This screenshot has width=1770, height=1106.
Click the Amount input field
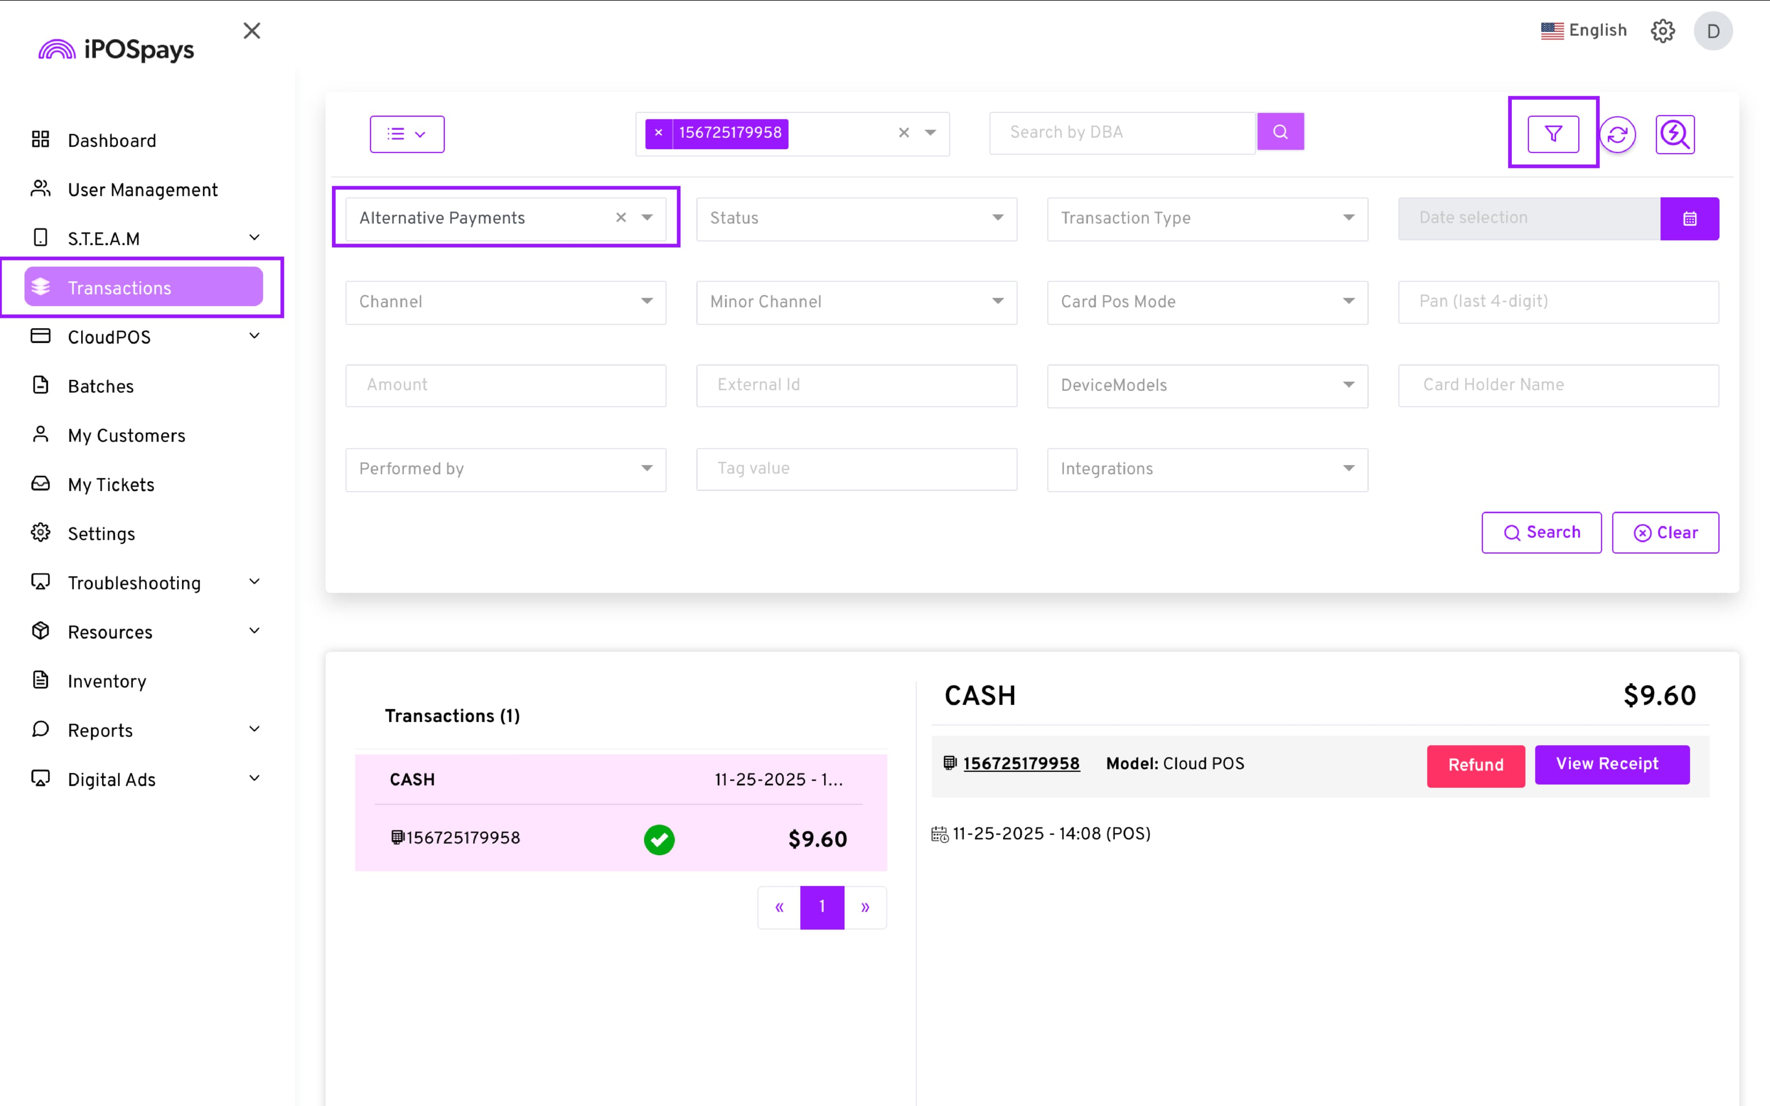tap(505, 386)
